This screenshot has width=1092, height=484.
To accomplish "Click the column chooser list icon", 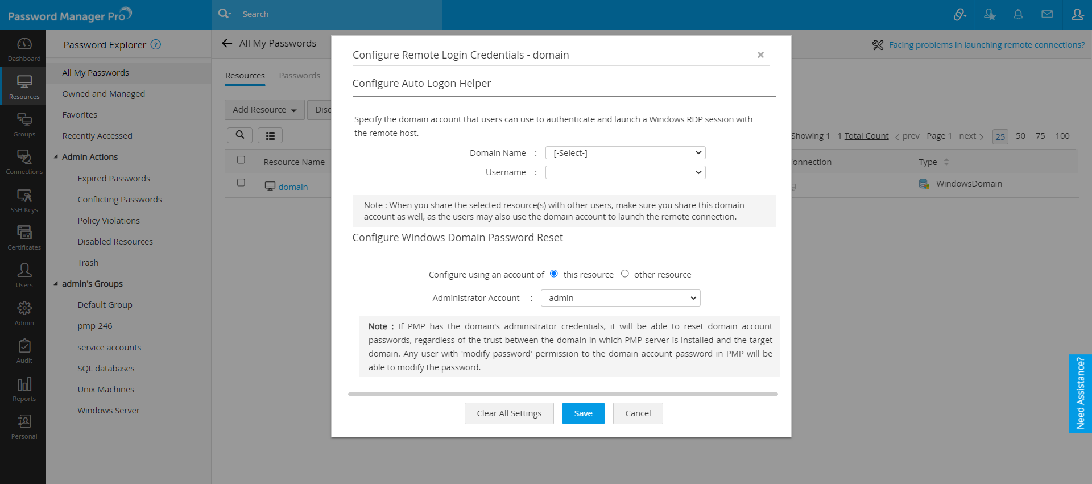I will 270,135.
